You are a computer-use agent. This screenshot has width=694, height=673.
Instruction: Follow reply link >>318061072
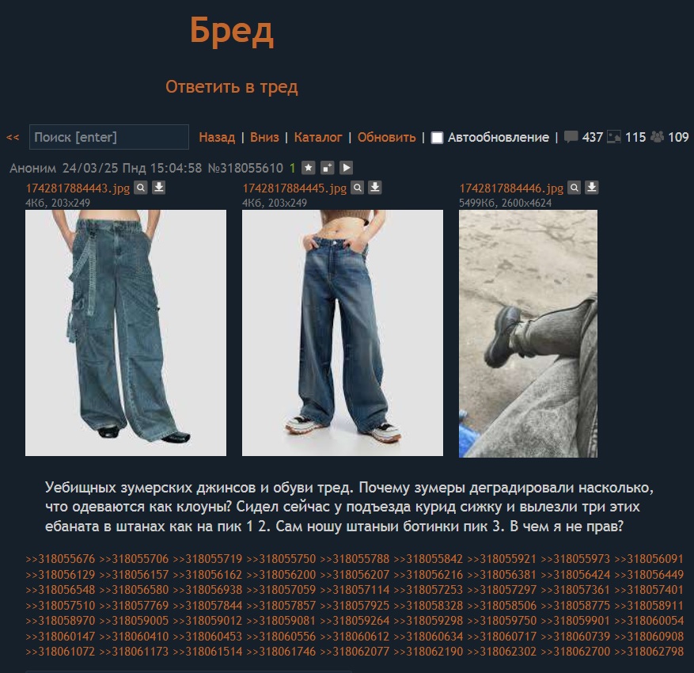pos(60,652)
